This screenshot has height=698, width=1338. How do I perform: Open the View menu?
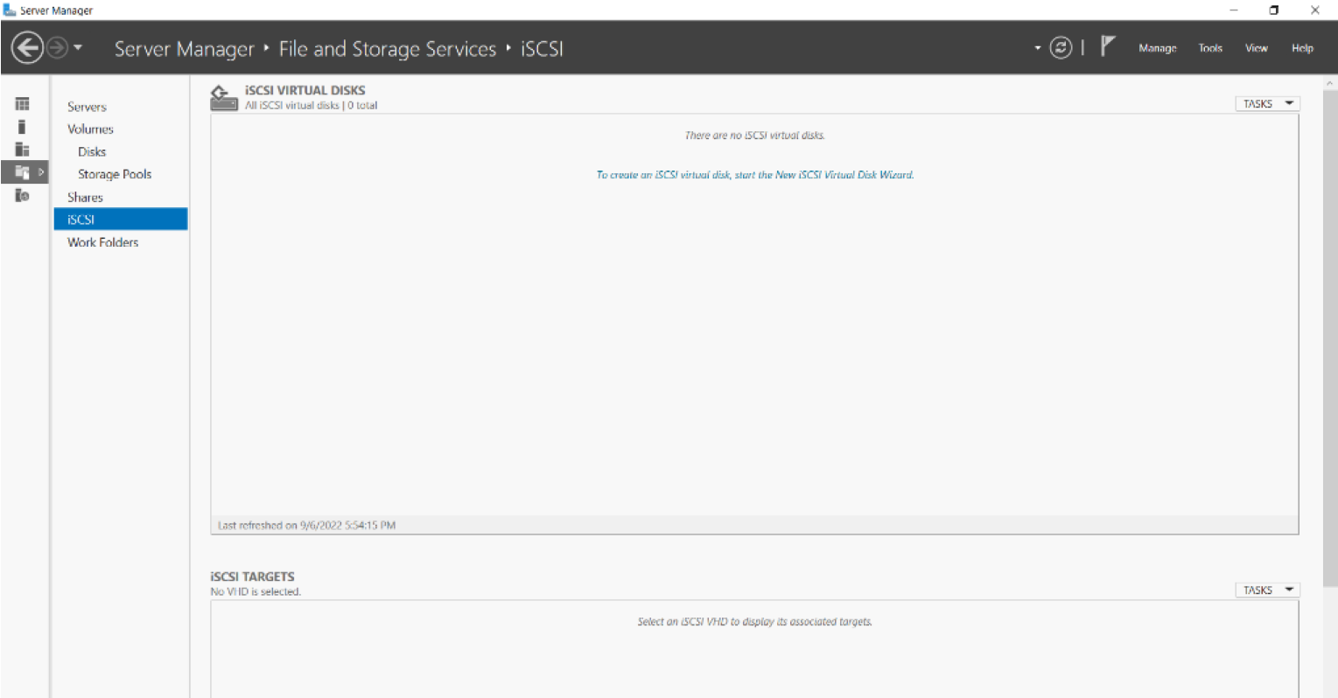pos(1256,49)
